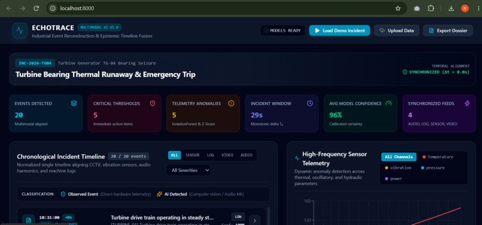Screen dimensions: 482x225
Task: Open the All Severities dropdown
Action: [x=188, y=170]
